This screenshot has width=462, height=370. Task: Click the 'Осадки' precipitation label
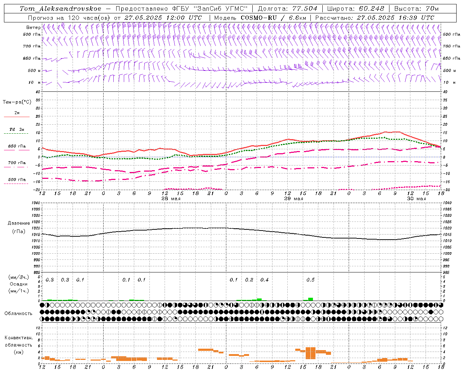(18, 284)
